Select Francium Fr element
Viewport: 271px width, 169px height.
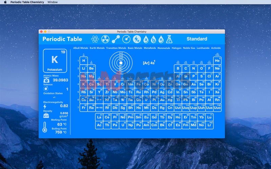click(x=84, y=107)
